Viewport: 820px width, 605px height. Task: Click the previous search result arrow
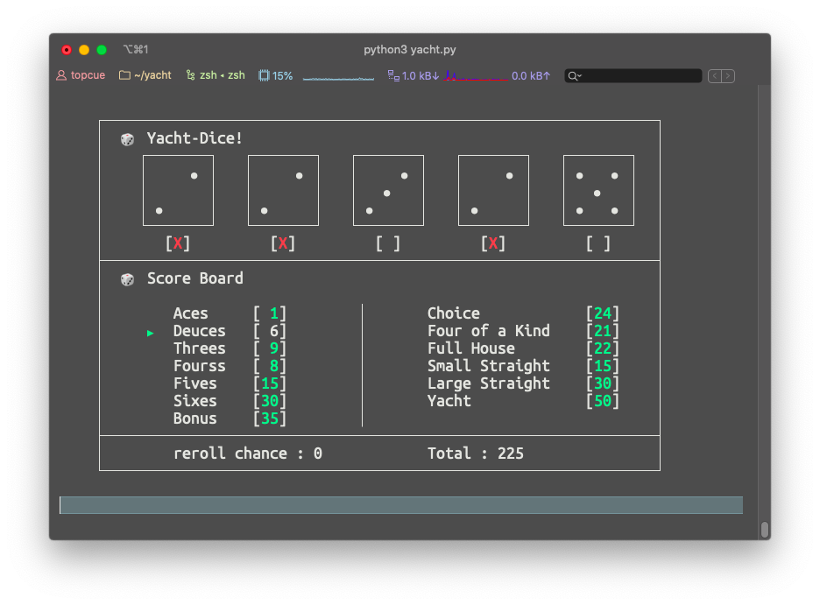(x=715, y=76)
